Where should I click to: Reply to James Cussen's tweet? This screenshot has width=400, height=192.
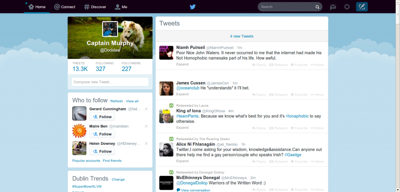tap(259, 94)
